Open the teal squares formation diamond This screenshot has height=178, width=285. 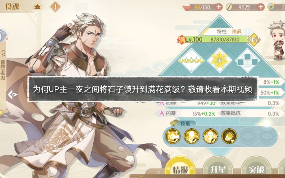[x=247, y=60]
